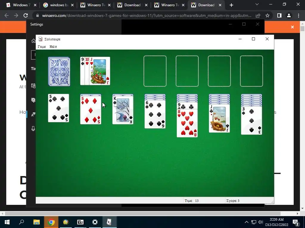Click the third empty foundation slot
This screenshot has width=305, height=228.
(x=220, y=71)
